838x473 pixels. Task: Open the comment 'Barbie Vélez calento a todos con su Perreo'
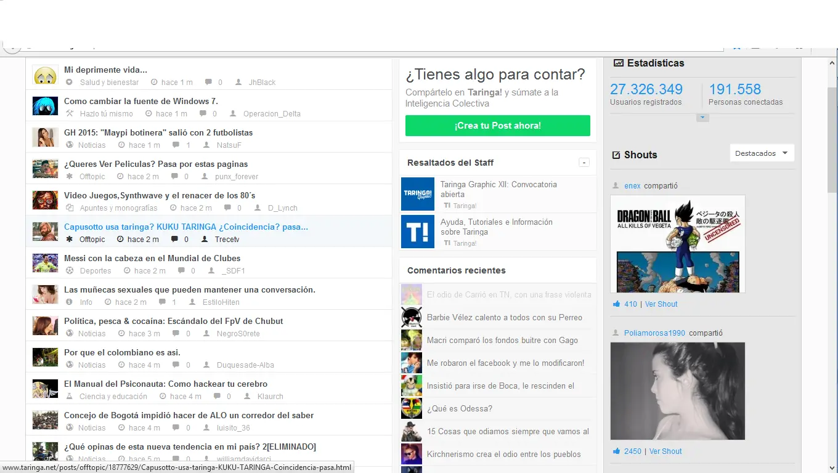(505, 317)
